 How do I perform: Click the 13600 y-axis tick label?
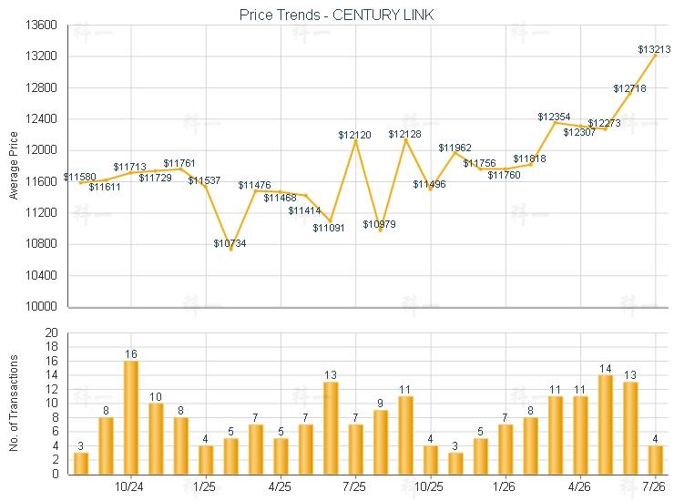click(x=41, y=25)
